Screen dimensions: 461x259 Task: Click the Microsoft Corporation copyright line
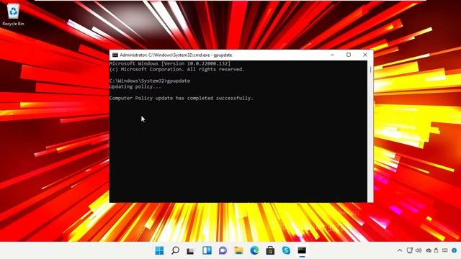pos(177,69)
